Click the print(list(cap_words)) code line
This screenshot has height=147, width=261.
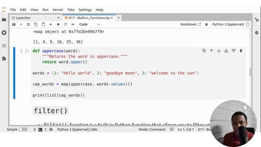coord(59,95)
